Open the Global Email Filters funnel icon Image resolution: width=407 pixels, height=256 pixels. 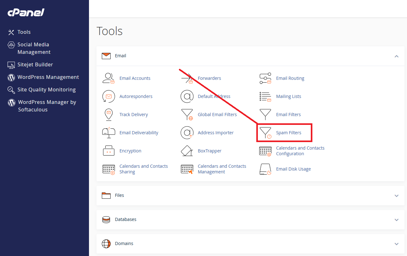pos(187,115)
